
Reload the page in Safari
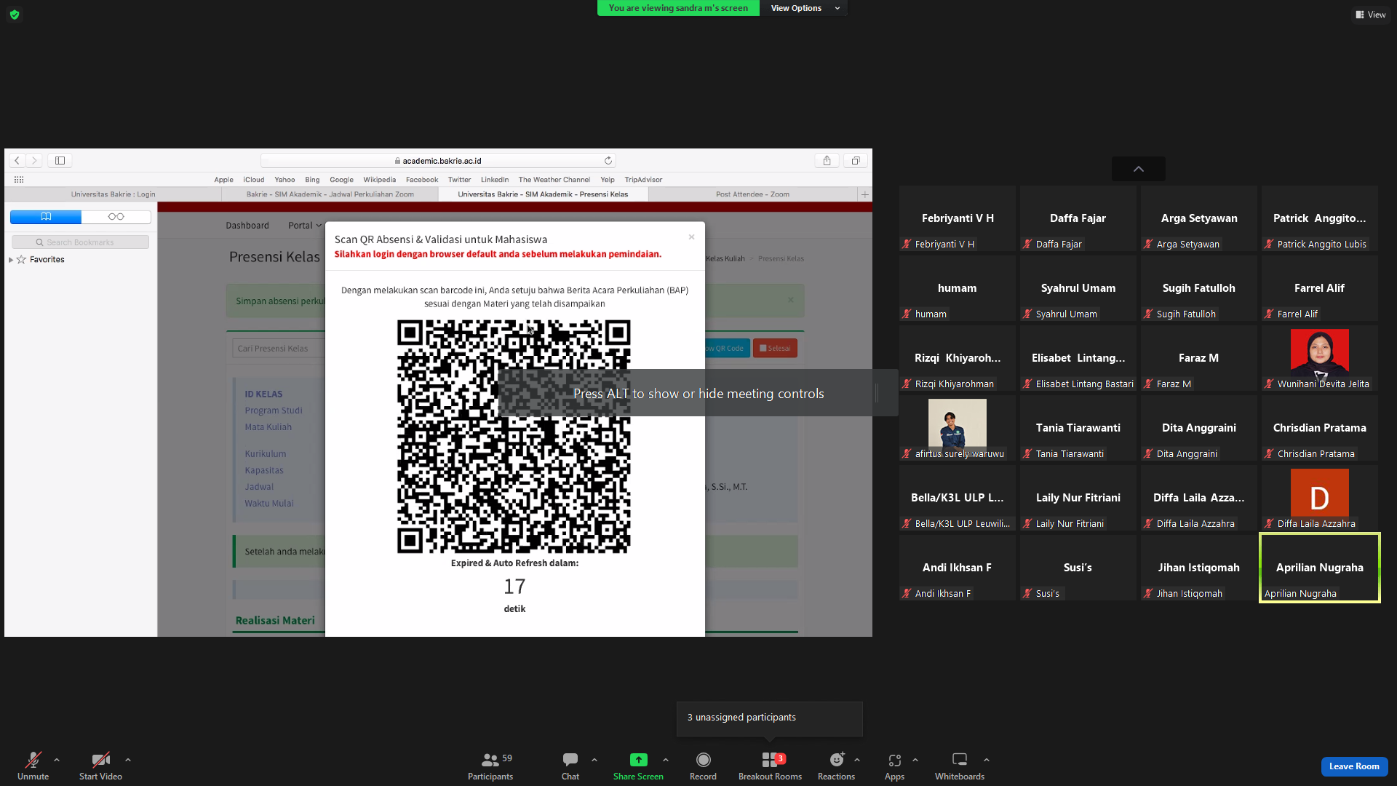click(608, 161)
